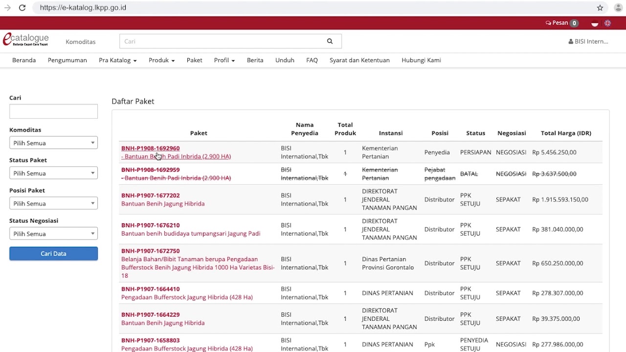The image size is (626, 352).
Task: Click the Cari Data button
Action: [53, 254]
